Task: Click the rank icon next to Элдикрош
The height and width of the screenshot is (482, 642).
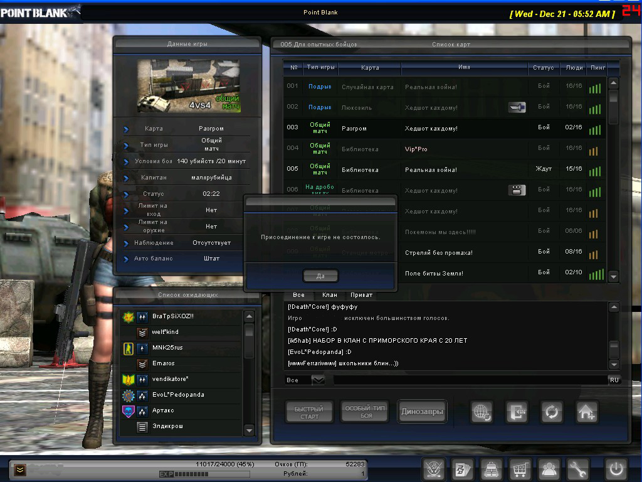Action: (x=142, y=427)
